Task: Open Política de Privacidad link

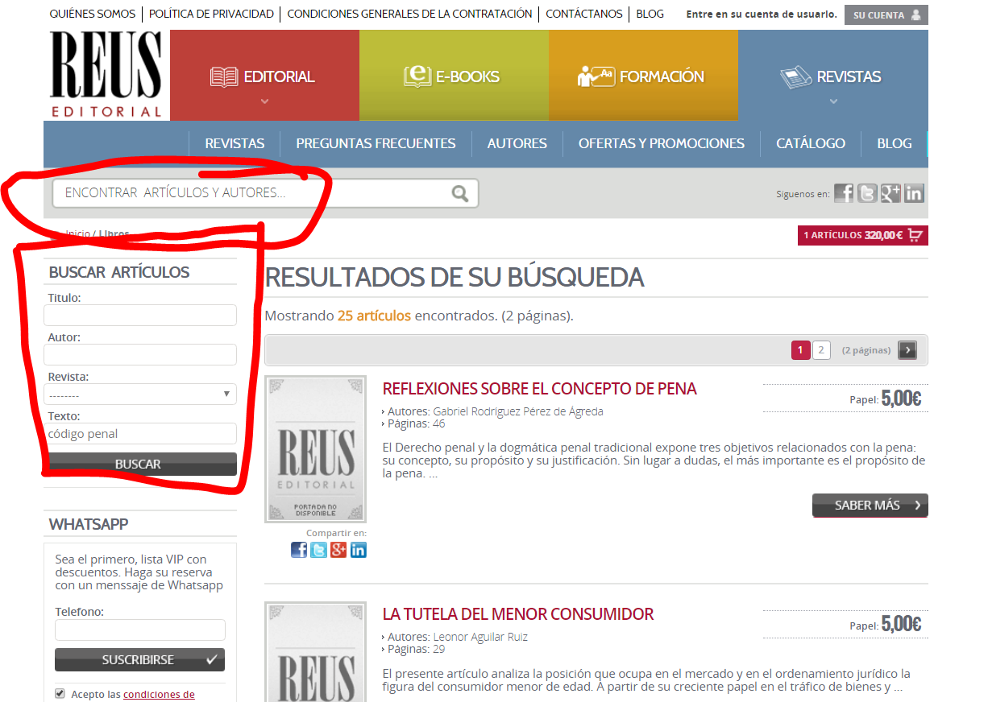Action: [x=212, y=14]
